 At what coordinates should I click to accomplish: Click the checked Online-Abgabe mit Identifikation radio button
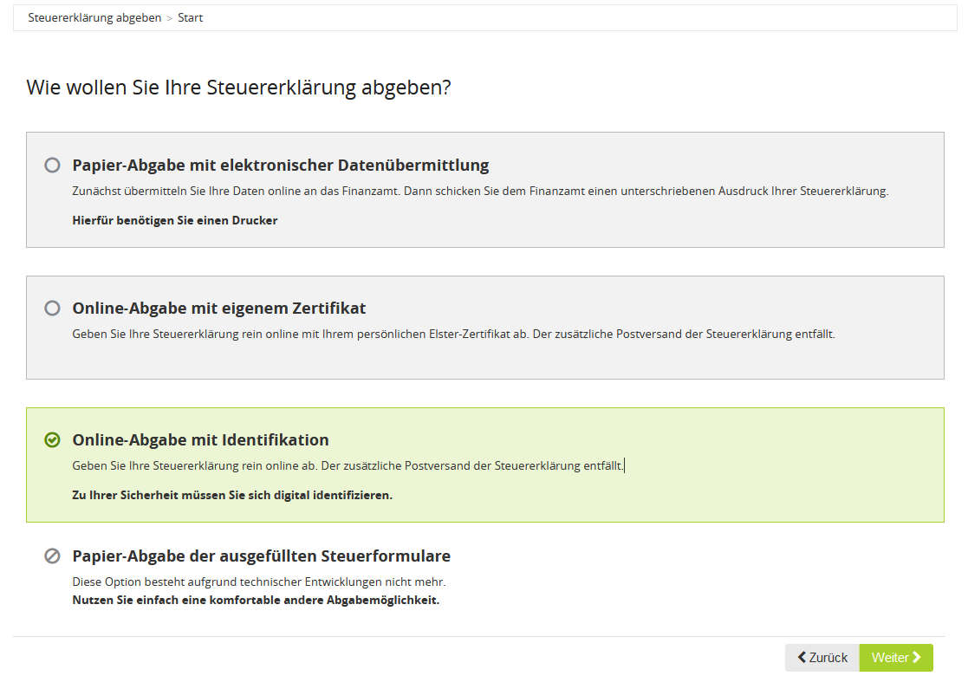[53, 439]
